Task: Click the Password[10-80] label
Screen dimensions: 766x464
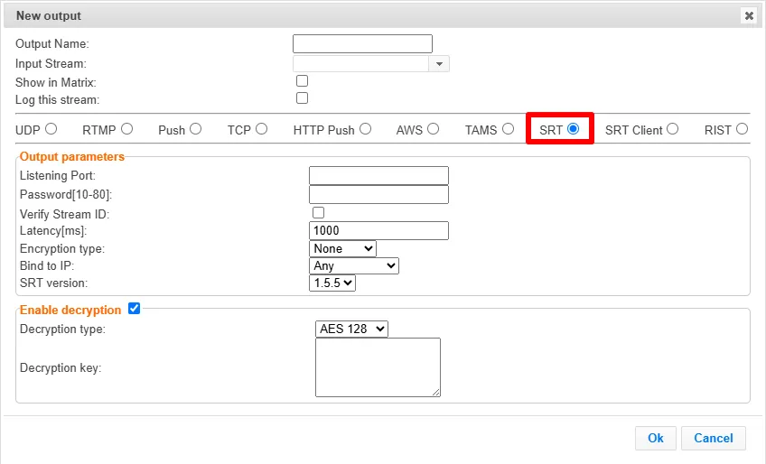Action: [x=66, y=194]
